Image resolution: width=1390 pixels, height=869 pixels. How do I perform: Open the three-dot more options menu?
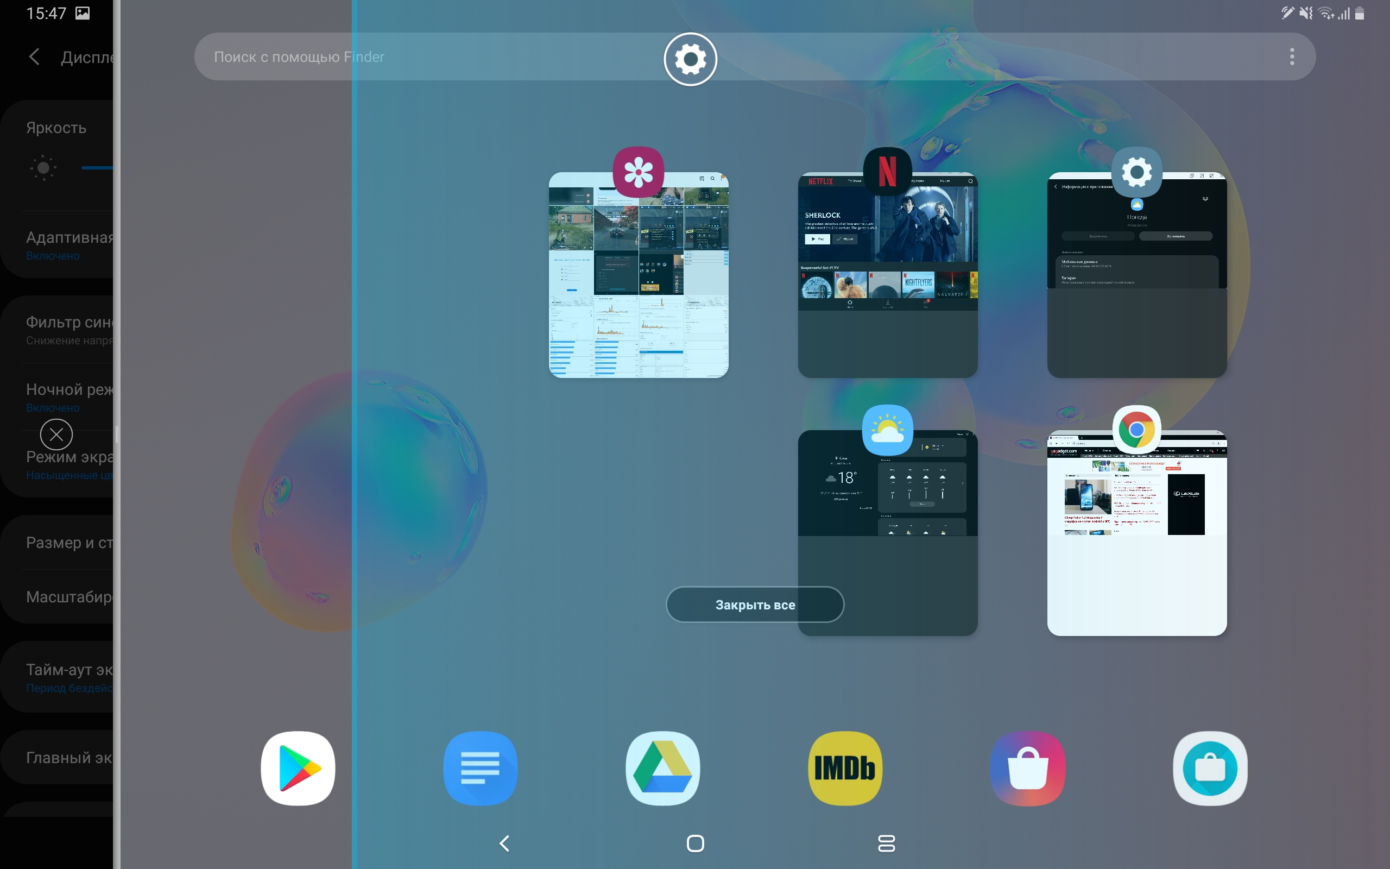1292,56
